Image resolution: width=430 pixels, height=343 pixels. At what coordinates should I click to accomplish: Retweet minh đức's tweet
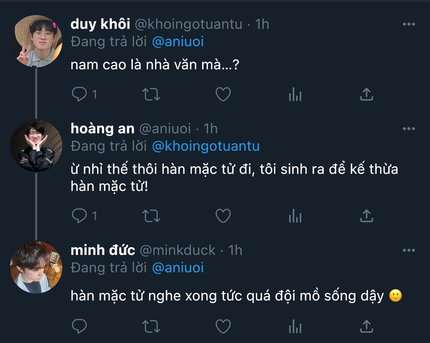pos(151,326)
